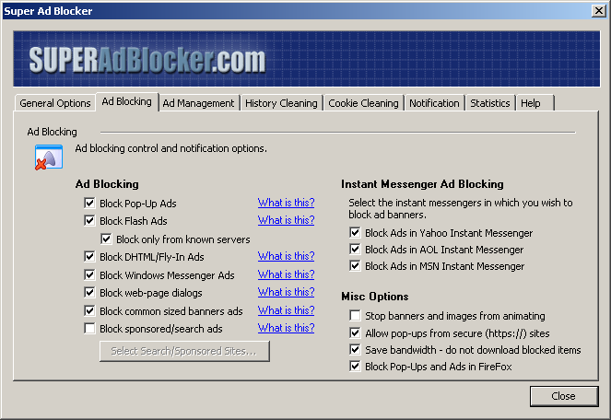This screenshot has width=611, height=420.
Task: Select the Ad Blocking tab
Action: tap(126, 101)
